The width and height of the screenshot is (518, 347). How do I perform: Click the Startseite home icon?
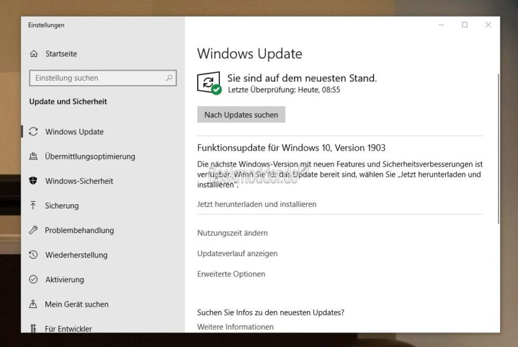tap(34, 54)
